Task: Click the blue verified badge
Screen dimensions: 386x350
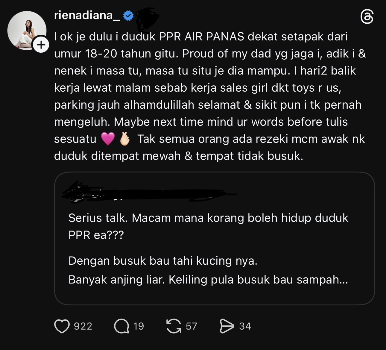Action: pyautogui.click(x=128, y=16)
